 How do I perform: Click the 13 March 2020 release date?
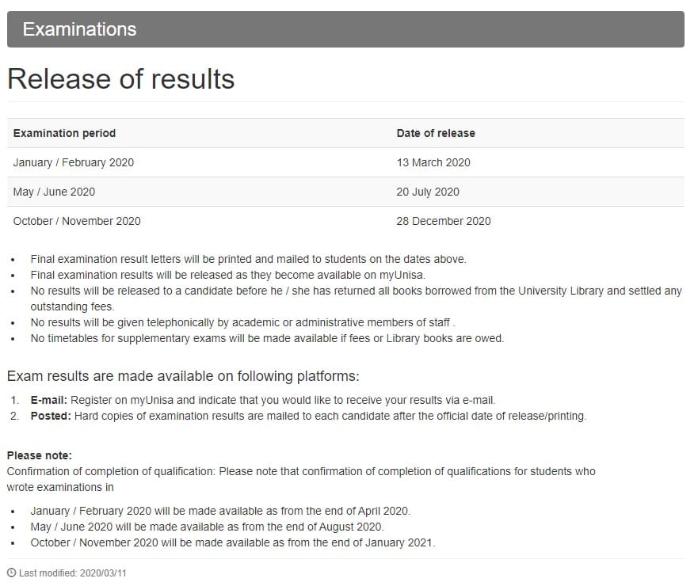433,162
